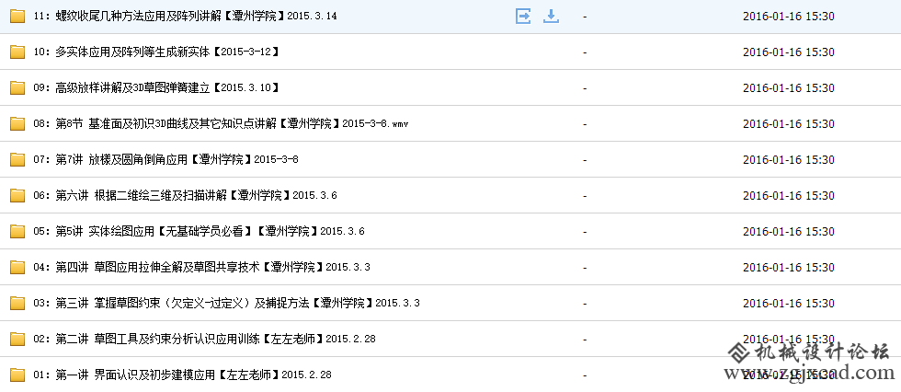Open folder 05: 第5讲 实体绘图应用
Image resolution: width=901 pixels, height=392 pixels.
point(199,232)
